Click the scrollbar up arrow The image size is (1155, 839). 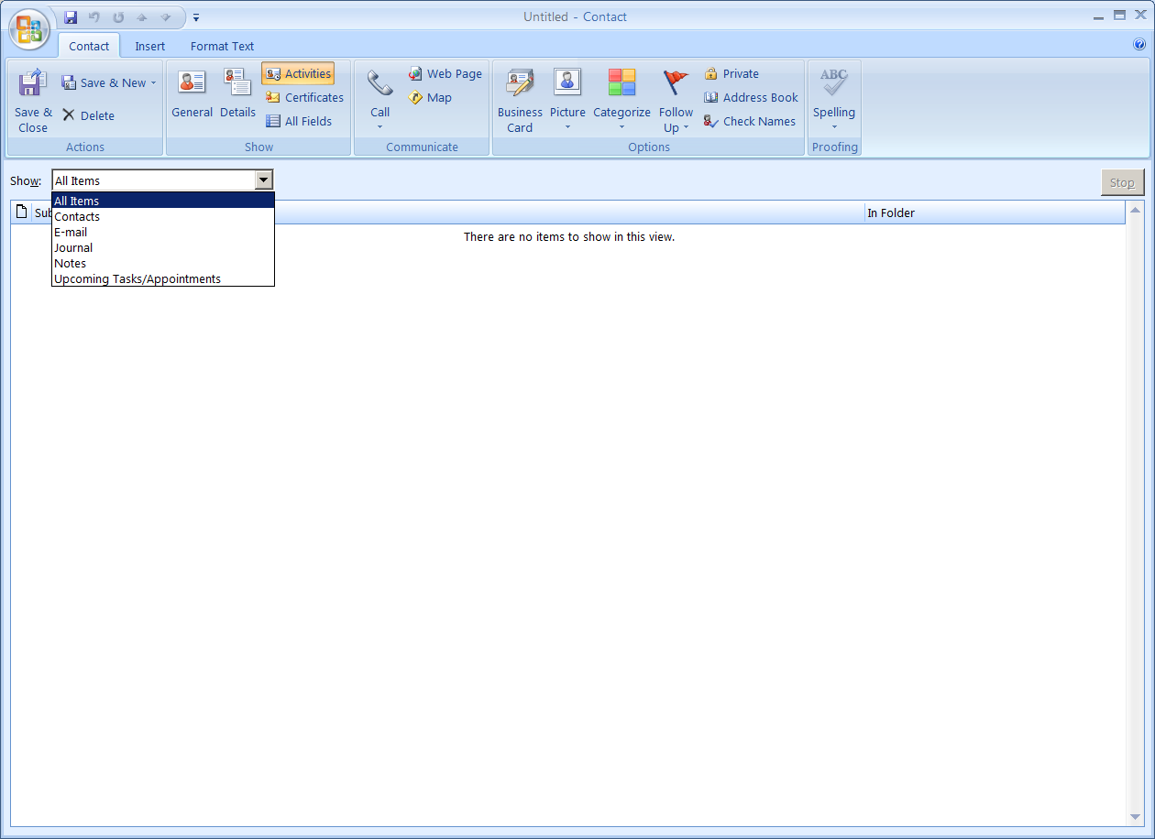click(x=1136, y=211)
